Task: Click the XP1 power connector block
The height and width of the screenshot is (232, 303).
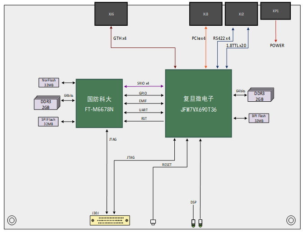Action: click(275, 11)
